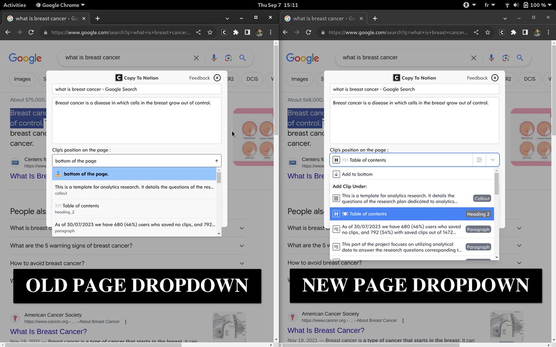Screen dimensions: 556x347
Task: Clear search text with X in left window
Action: pos(196,58)
